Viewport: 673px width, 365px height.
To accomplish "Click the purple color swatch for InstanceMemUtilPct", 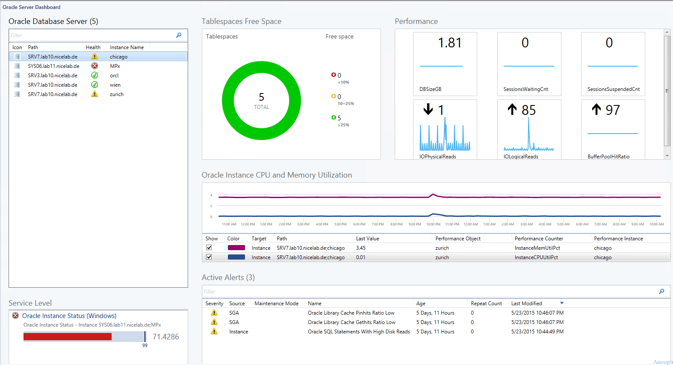I will pos(236,248).
